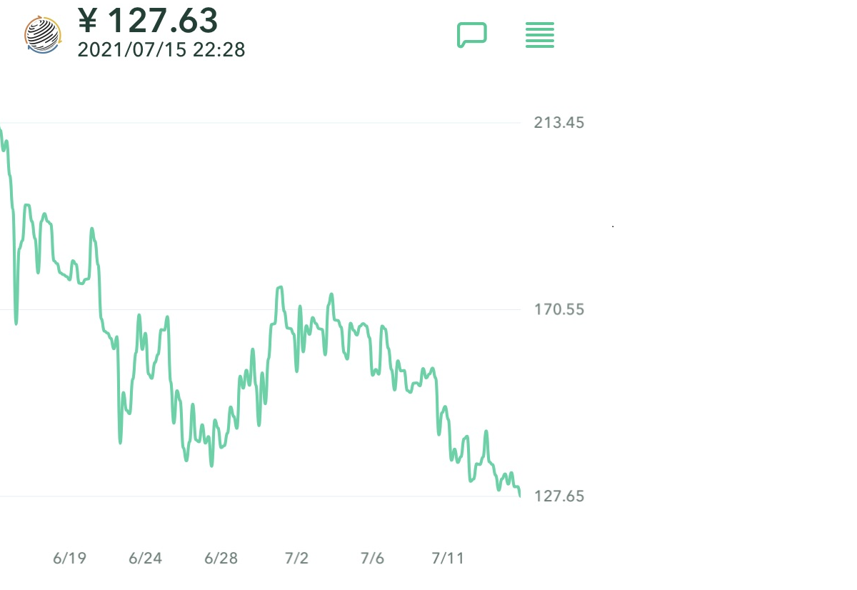
Task: Choose the 7/2 date axis label
Action: (296, 559)
